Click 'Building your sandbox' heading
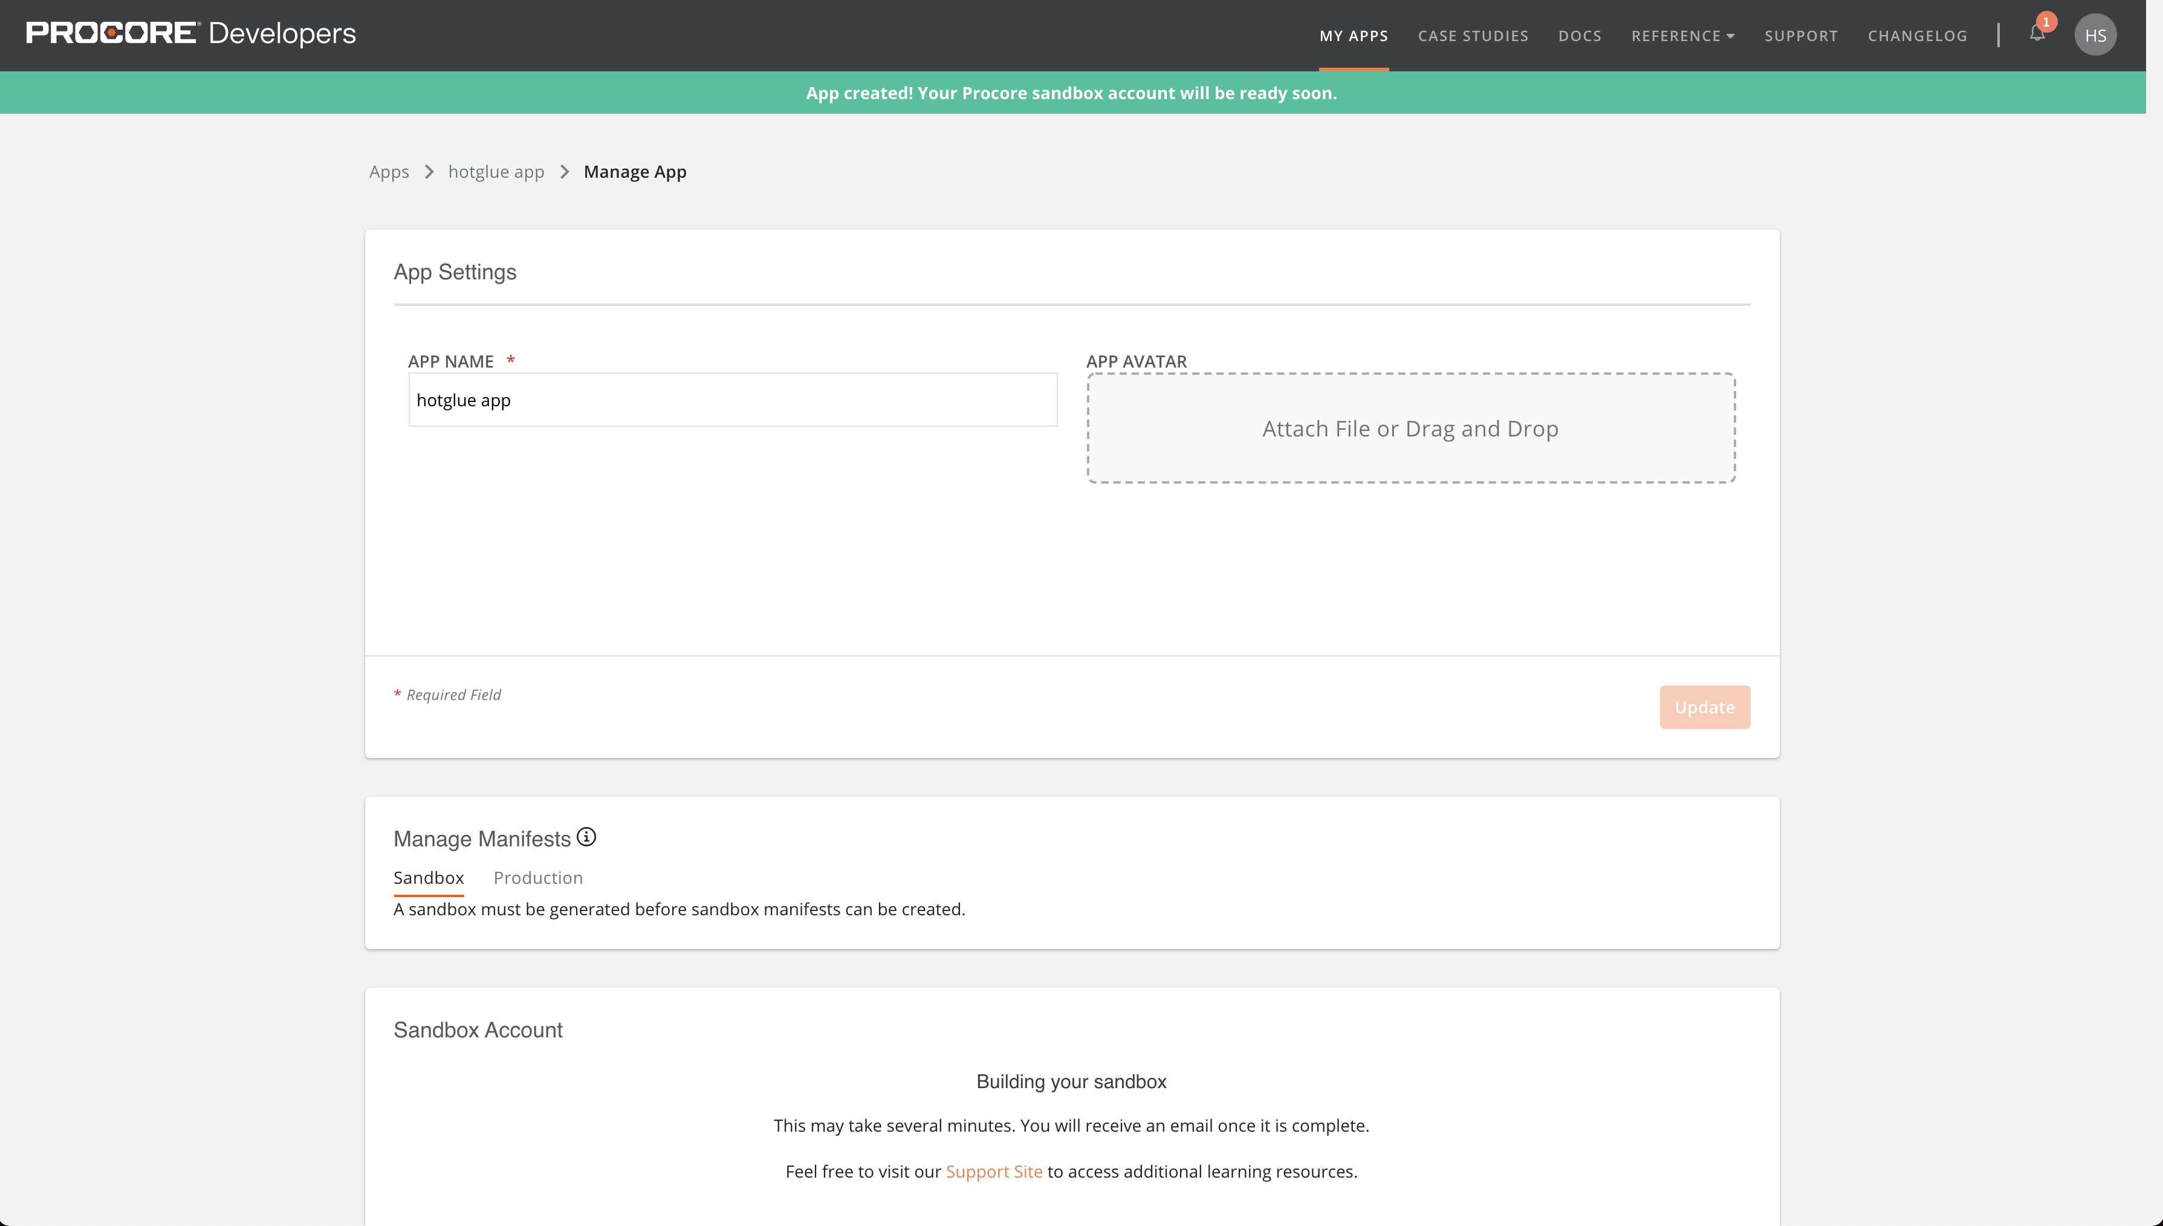Viewport: 2163px width, 1226px height. point(1071,1081)
